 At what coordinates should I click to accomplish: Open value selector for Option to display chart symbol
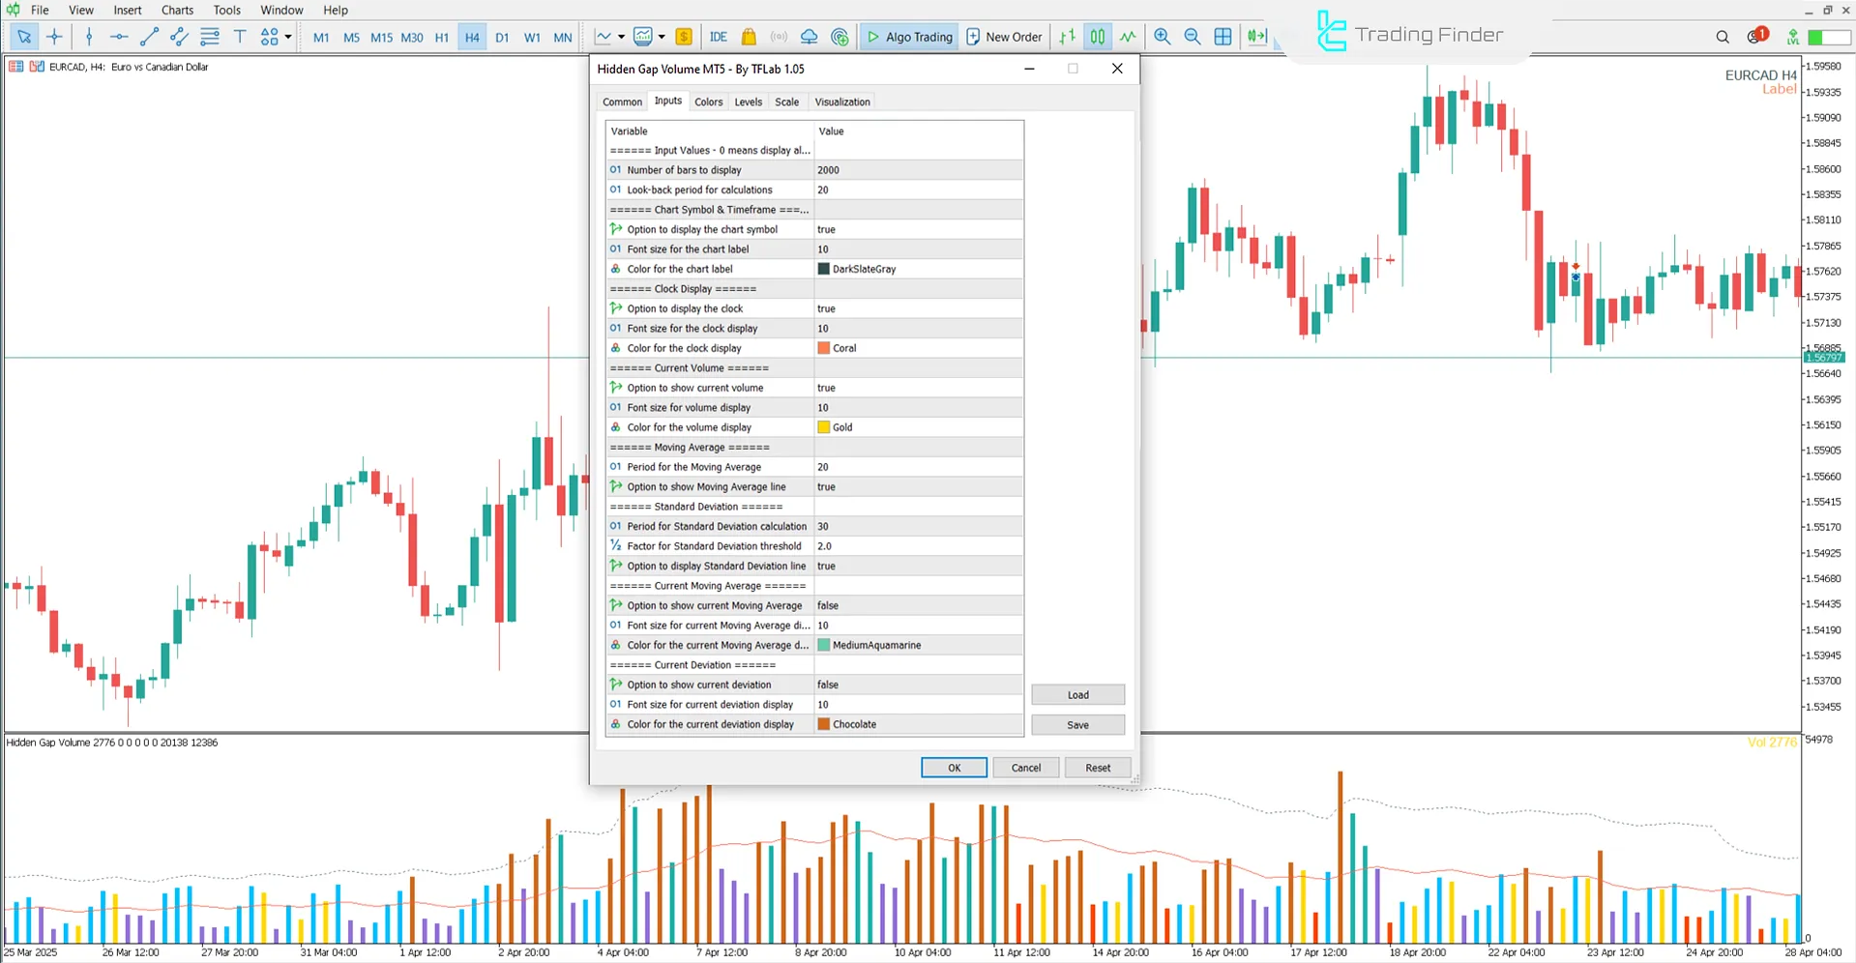(917, 229)
